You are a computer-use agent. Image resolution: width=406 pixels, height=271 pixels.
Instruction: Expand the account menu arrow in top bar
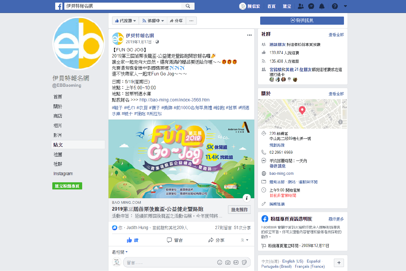345,6
